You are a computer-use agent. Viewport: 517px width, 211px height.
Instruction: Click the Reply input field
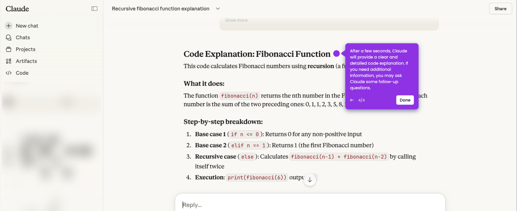coord(310,205)
